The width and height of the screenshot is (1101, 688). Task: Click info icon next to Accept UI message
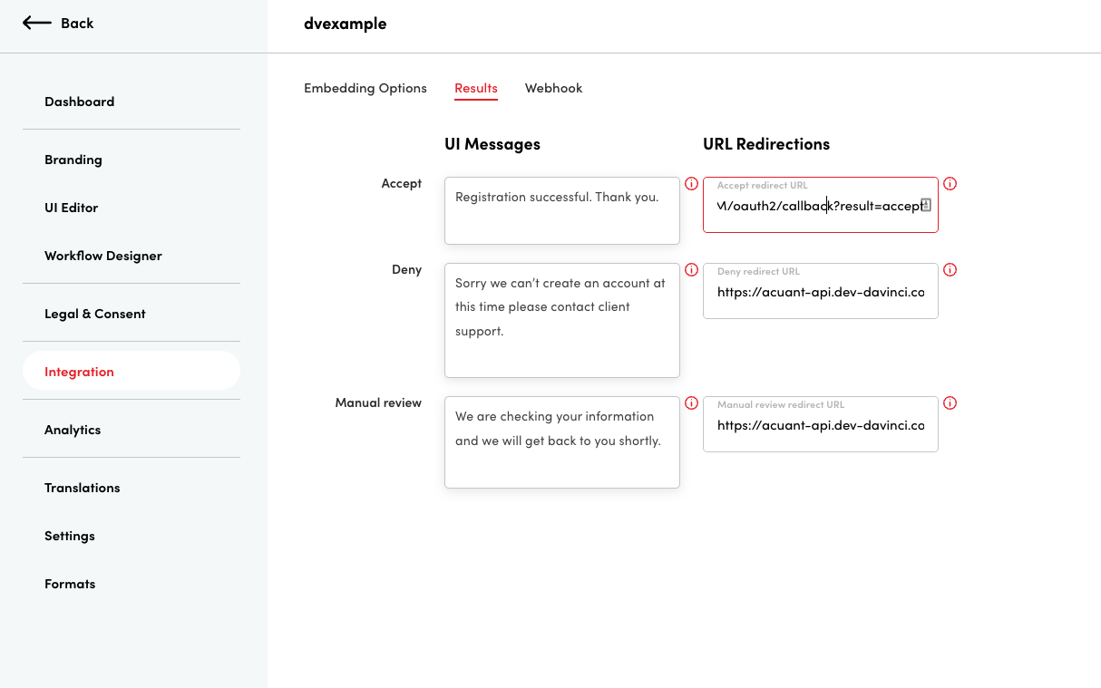click(x=691, y=184)
